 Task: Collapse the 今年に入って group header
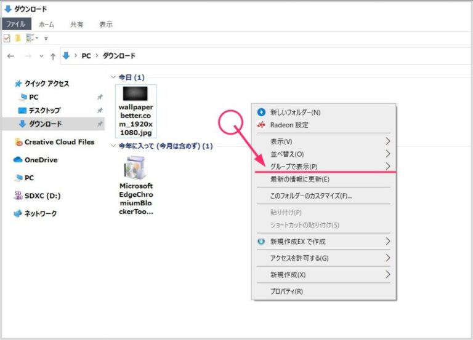pos(113,146)
